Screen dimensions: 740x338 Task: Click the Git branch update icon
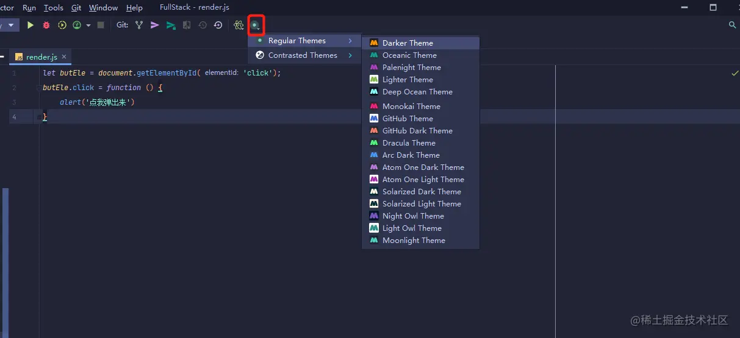[x=139, y=25]
